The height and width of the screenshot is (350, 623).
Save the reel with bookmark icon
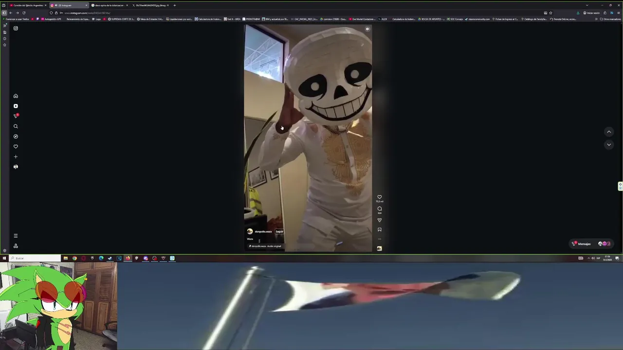click(x=380, y=229)
